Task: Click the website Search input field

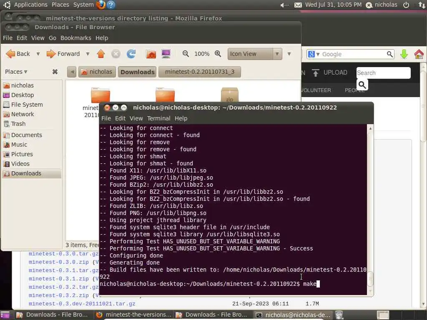Action: pyautogui.click(x=383, y=73)
